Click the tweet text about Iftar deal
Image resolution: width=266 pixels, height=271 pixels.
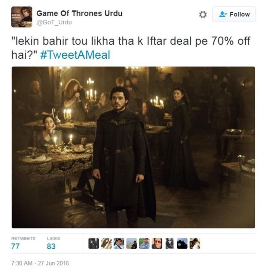[x=131, y=48]
